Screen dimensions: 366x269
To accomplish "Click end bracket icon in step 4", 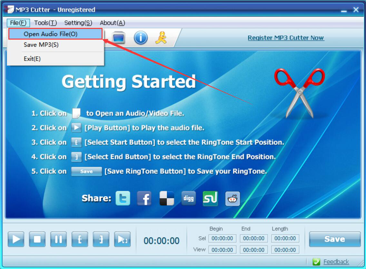I will pos(76,157).
